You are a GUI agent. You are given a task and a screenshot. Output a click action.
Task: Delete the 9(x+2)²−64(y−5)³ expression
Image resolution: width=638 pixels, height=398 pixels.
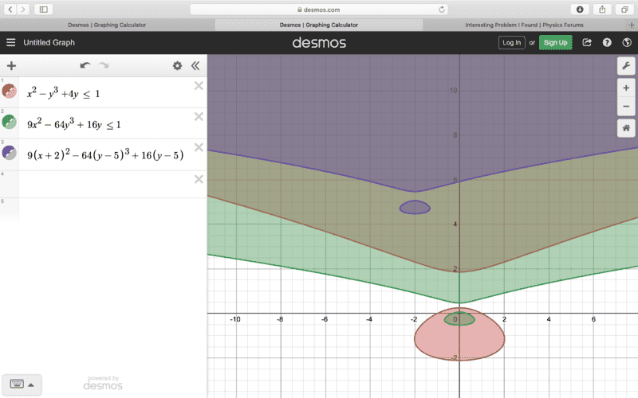tap(199, 147)
